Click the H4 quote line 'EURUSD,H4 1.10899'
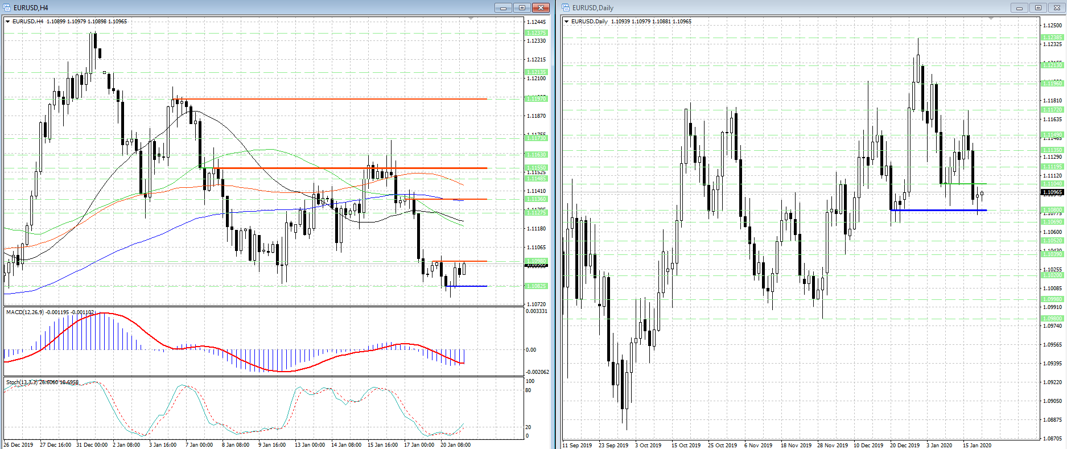The height and width of the screenshot is (449, 1067). (x=39, y=22)
